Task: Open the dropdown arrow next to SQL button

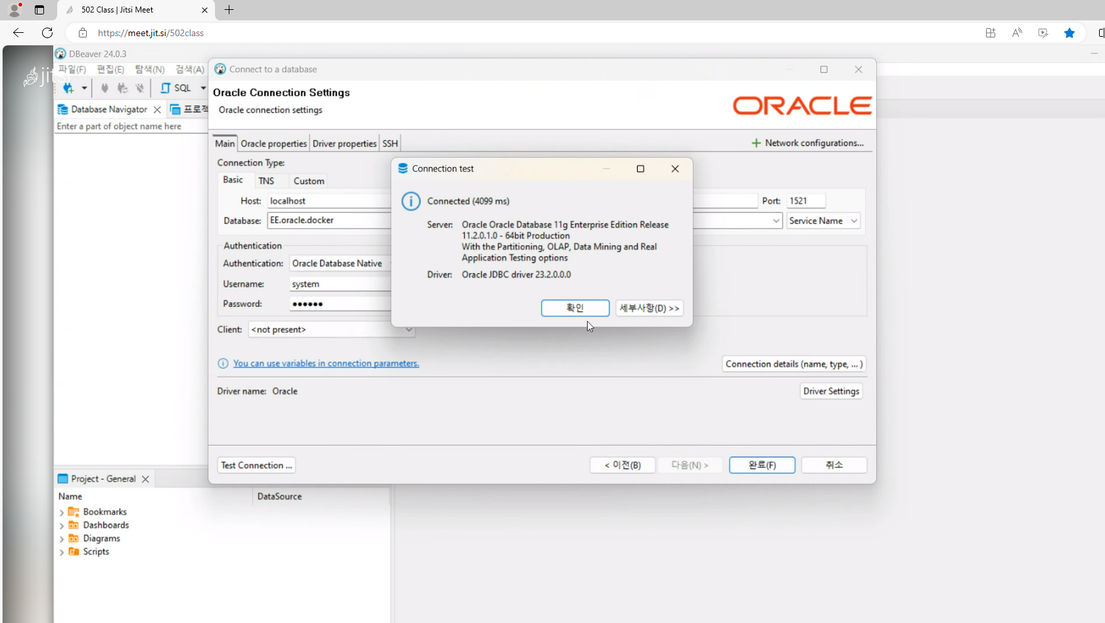Action: pos(203,88)
